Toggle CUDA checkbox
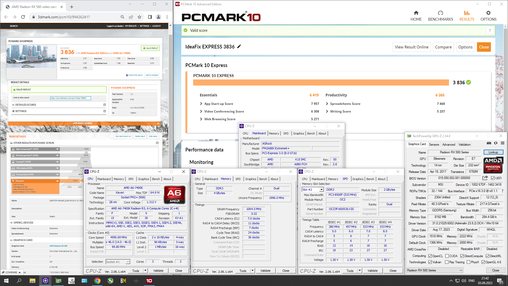The image size is (508, 286). (x=447, y=256)
